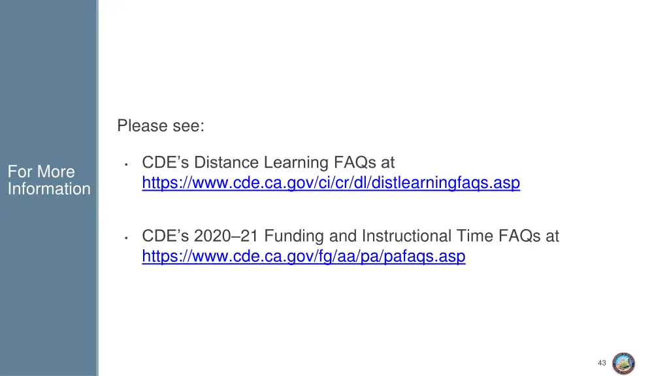
Task: Click the slide number 43
Action: (602, 363)
